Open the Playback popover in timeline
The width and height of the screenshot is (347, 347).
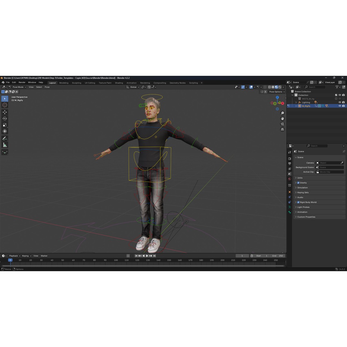(x=14, y=256)
